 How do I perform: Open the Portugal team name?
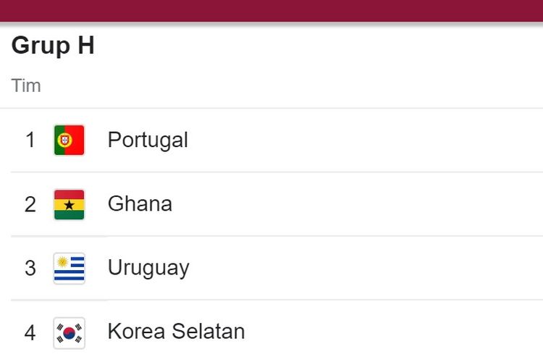(x=148, y=140)
